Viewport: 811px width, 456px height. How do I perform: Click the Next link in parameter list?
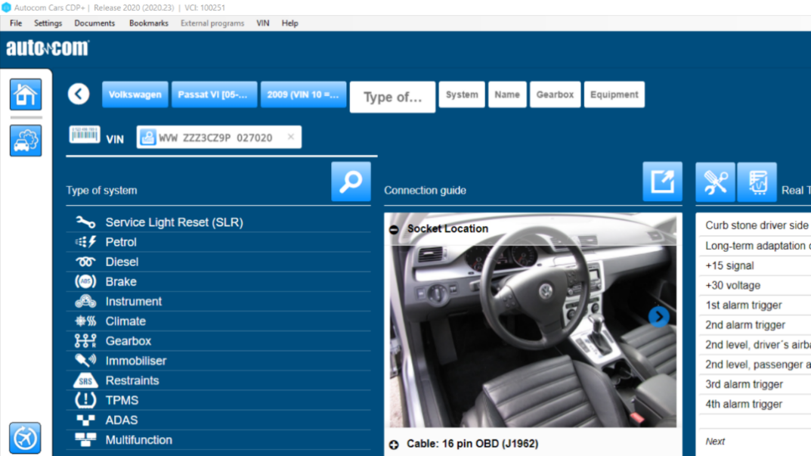click(715, 442)
